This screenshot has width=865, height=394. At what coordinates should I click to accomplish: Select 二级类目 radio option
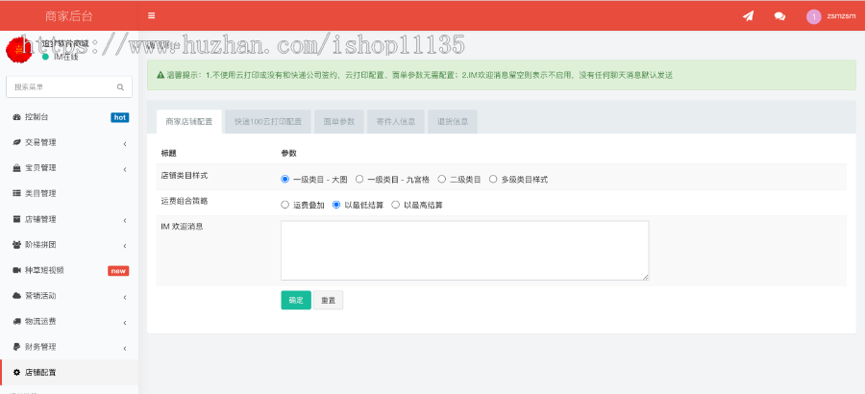441,179
